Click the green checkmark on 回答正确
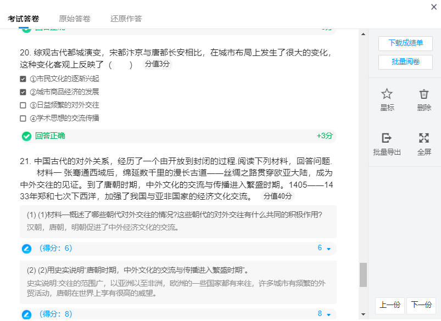Viewport: 441px width, 321px height. (x=26, y=136)
